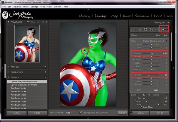Set Navigator zoom to 1:1

(38, 22)
